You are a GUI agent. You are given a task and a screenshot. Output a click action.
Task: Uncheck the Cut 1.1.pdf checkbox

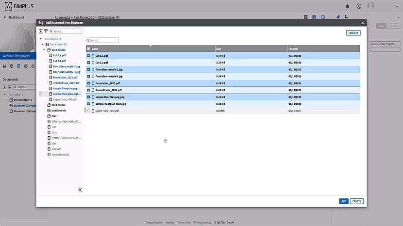click(88, 56)
